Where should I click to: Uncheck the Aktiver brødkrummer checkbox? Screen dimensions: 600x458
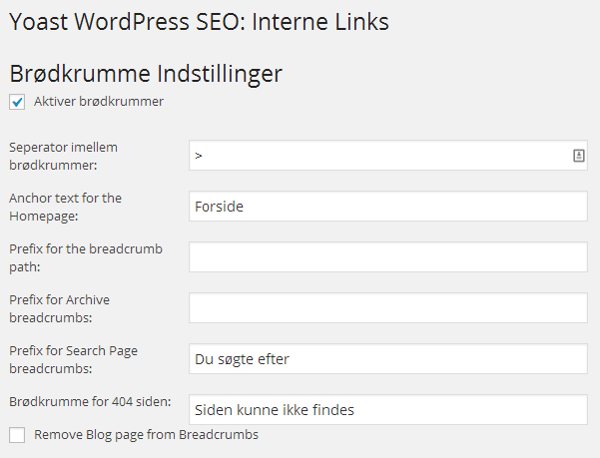pyautogui.click(x=17, y=102)
